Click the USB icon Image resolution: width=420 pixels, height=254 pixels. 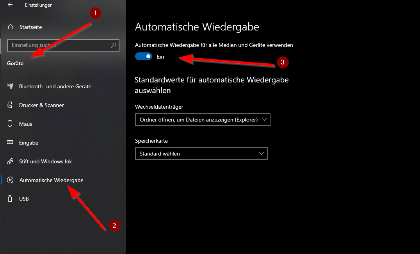coord(11,199)
